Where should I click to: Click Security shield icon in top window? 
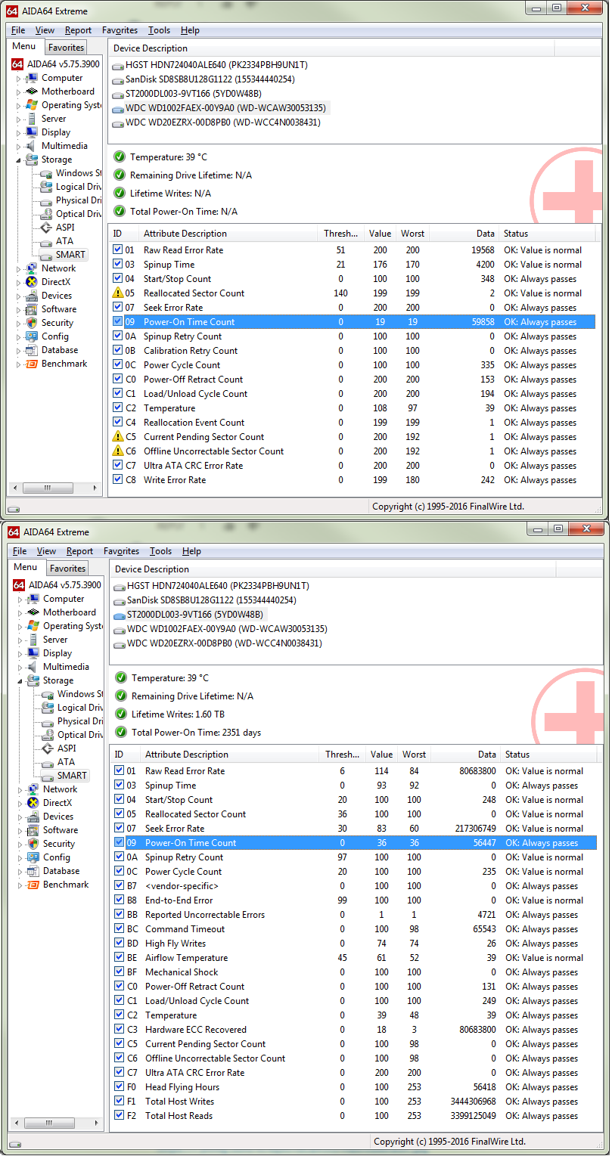point(32,323)
